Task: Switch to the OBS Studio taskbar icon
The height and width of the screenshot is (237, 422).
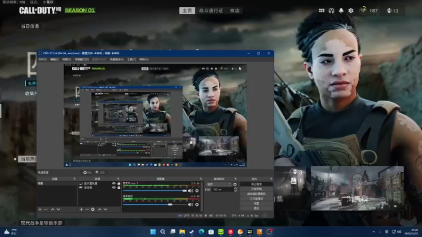Action: pyautogui.click(x=269, y=232)
